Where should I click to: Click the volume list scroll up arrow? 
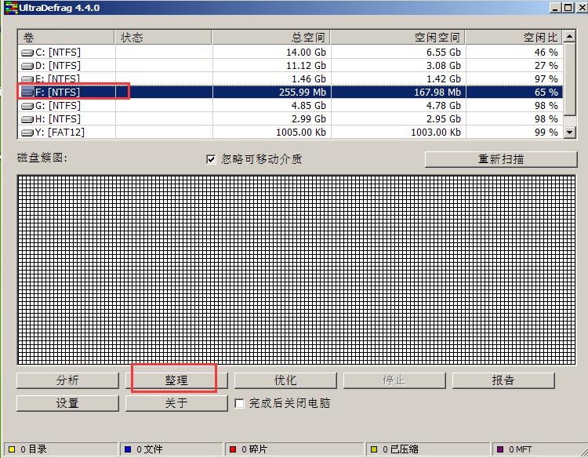click(570, 37)
